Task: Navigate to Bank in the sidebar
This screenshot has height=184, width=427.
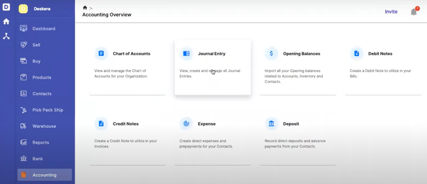Action: [38, 159]
